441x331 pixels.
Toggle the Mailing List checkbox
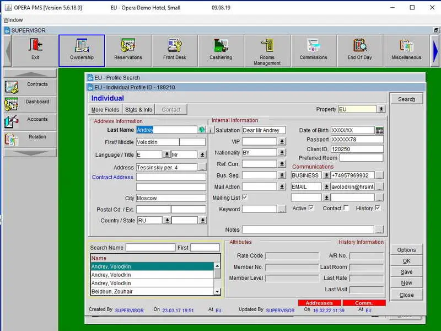point(245,197)
